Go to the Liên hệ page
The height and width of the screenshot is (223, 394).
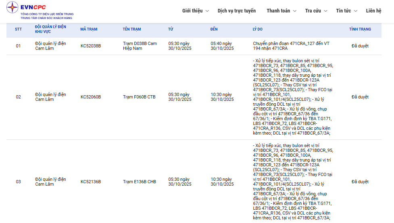pyautogui.click(x=373, y=11)
